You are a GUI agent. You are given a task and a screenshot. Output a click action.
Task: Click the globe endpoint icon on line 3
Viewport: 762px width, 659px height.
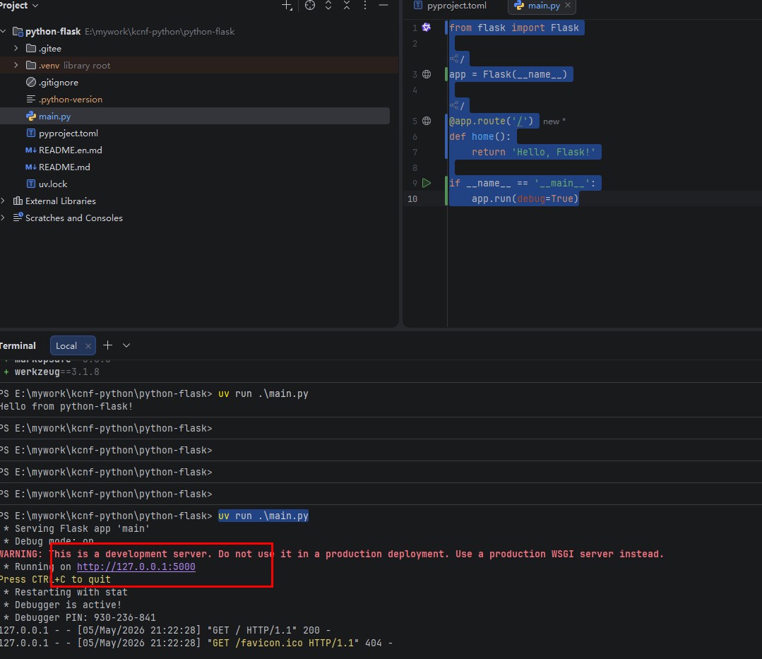pos(426,74)
